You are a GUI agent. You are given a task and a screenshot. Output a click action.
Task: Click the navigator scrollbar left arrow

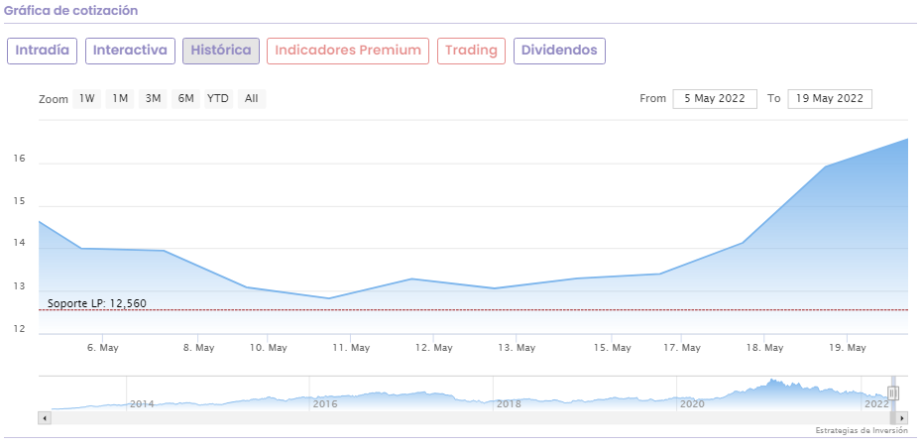coord(44,418)
